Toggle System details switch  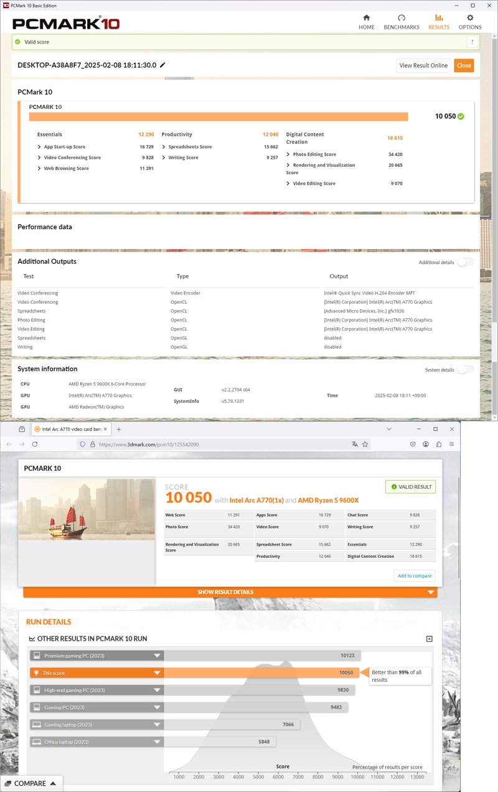[x=465, y=369]
